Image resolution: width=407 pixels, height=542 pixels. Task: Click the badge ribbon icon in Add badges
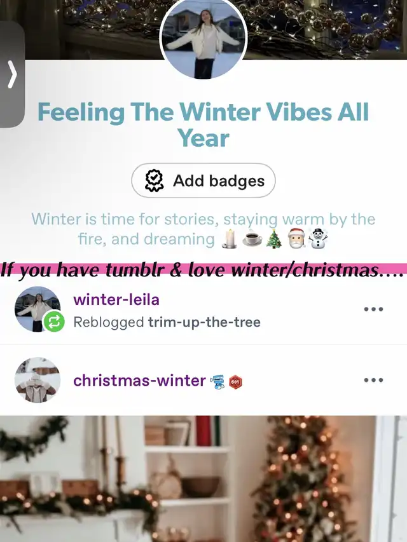(x=154, y=180)
